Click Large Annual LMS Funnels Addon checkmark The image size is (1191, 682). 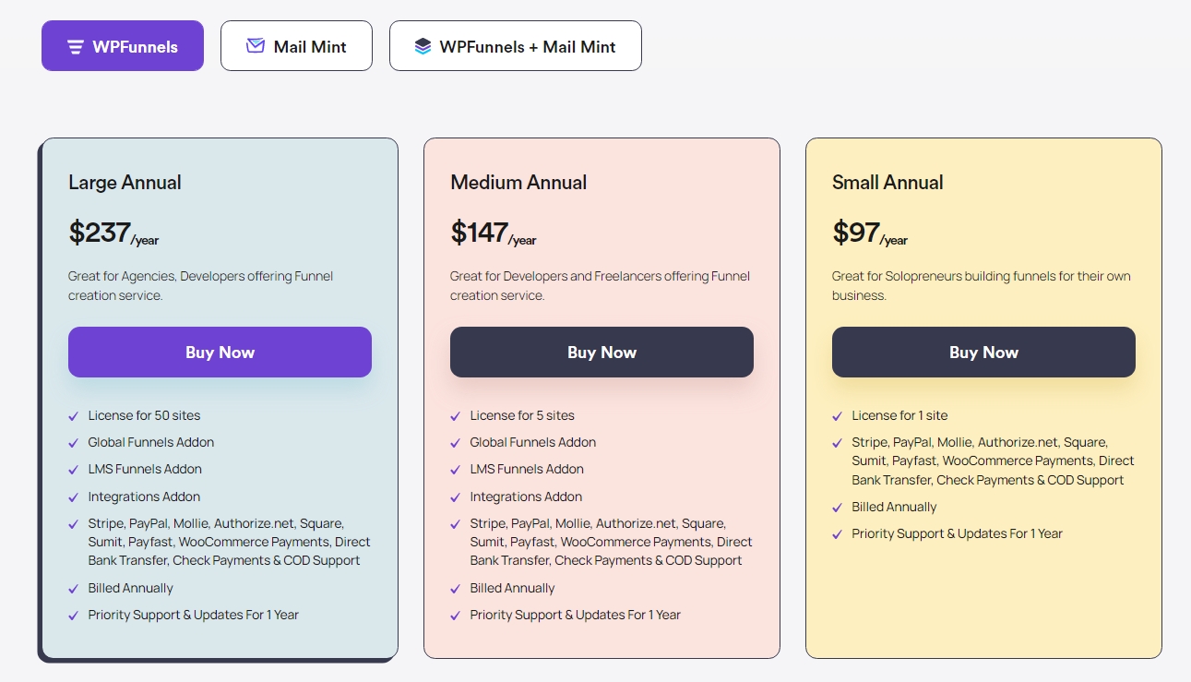tap(74, 470)
